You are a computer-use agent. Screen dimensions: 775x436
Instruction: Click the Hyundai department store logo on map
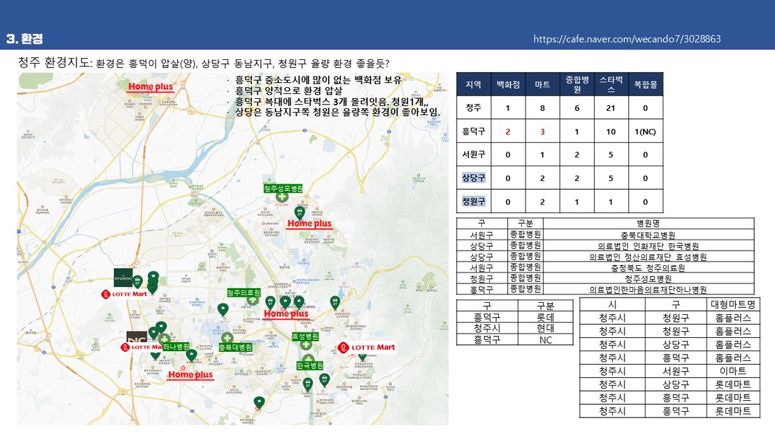tap(123, 278)
